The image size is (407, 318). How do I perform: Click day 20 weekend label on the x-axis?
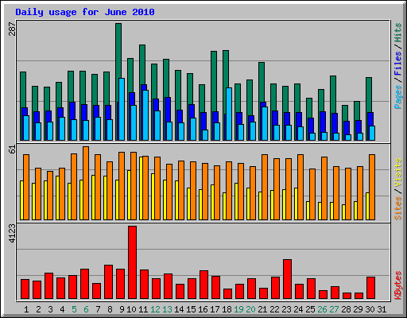tap(250, 309)
